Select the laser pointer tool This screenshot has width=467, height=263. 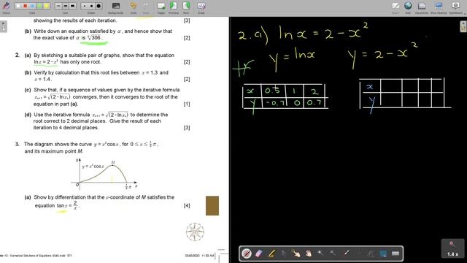click(x=346, y=254)
